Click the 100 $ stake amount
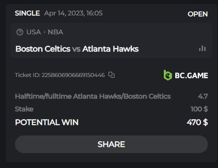218x168 pixels. coord(199,109)
